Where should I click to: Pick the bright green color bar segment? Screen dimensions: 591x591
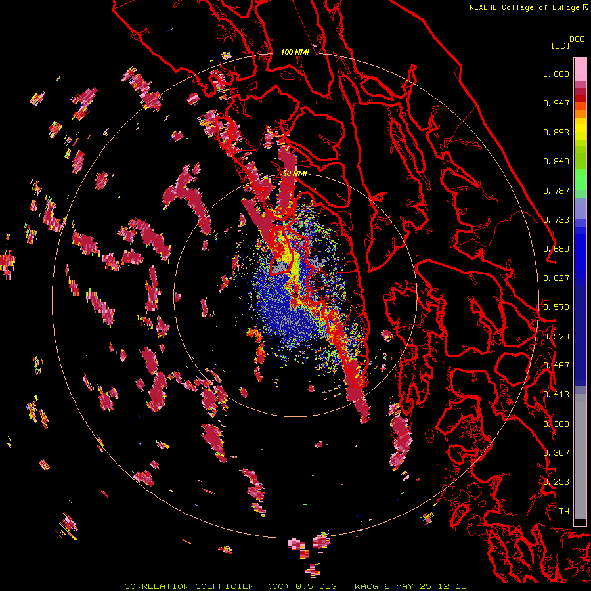click(x=580, y=179)
